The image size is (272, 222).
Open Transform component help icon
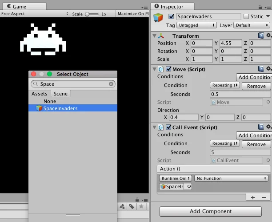pyautogui.click(x=261, y=36)
